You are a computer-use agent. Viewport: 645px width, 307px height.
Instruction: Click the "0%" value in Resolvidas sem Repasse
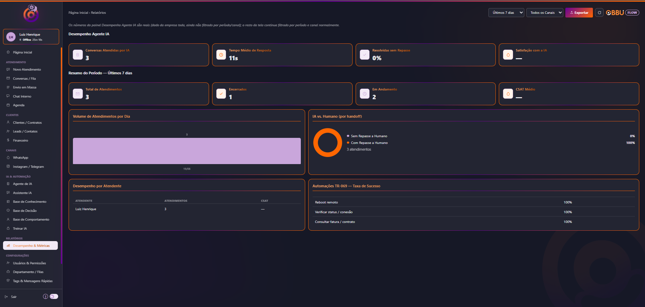point(377,58)
